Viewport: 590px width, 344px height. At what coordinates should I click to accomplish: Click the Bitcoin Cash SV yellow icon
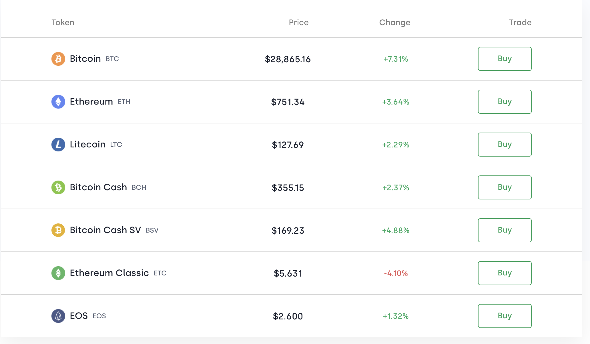tap(58, 230)
